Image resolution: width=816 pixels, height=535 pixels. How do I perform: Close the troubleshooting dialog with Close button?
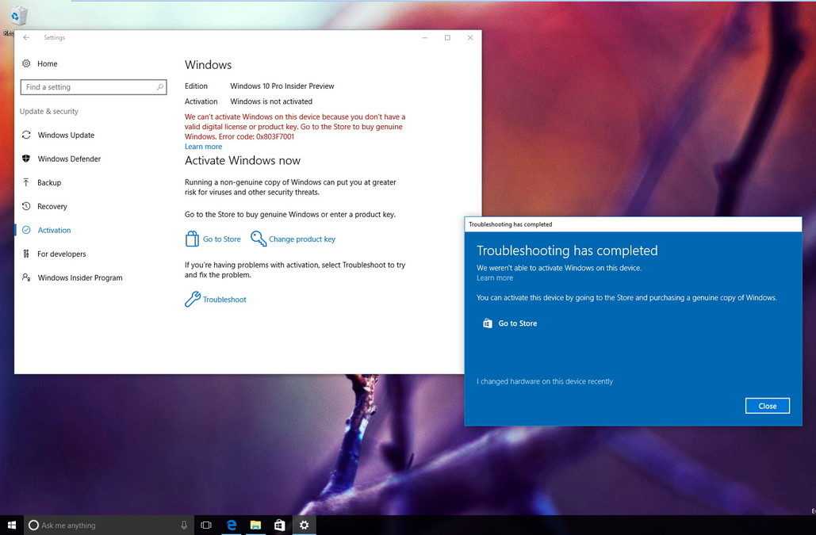(x=767, y=406)
